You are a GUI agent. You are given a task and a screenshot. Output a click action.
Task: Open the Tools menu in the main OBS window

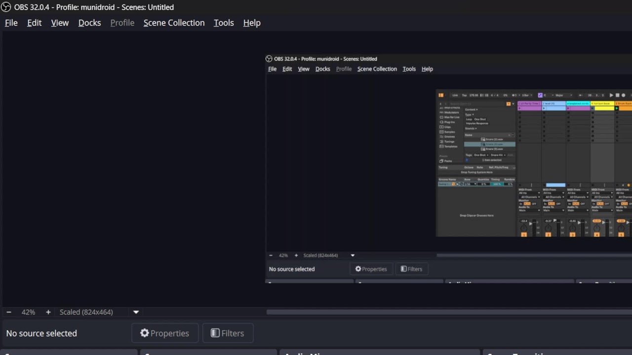click(x=224, y=23)
